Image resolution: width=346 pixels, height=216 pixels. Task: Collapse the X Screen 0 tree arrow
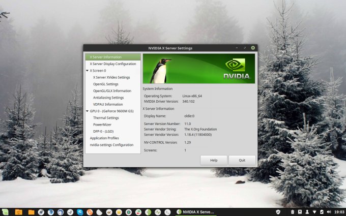87,71
